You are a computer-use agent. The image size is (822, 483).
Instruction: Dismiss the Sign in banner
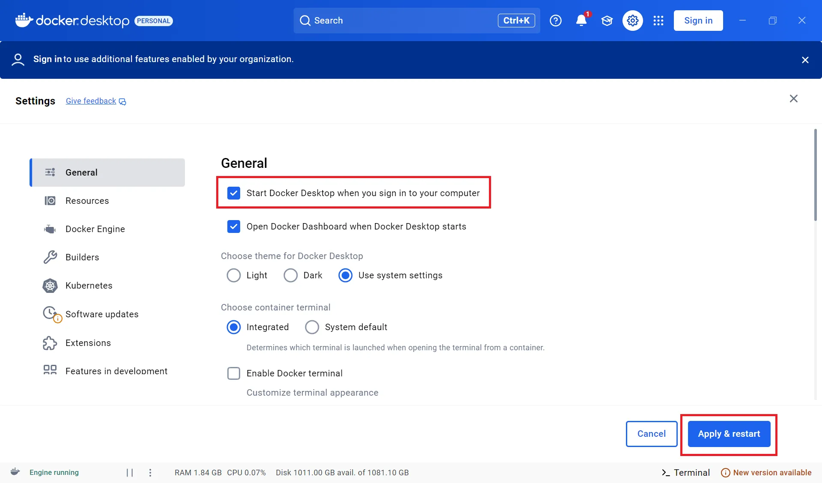(805, 60)
